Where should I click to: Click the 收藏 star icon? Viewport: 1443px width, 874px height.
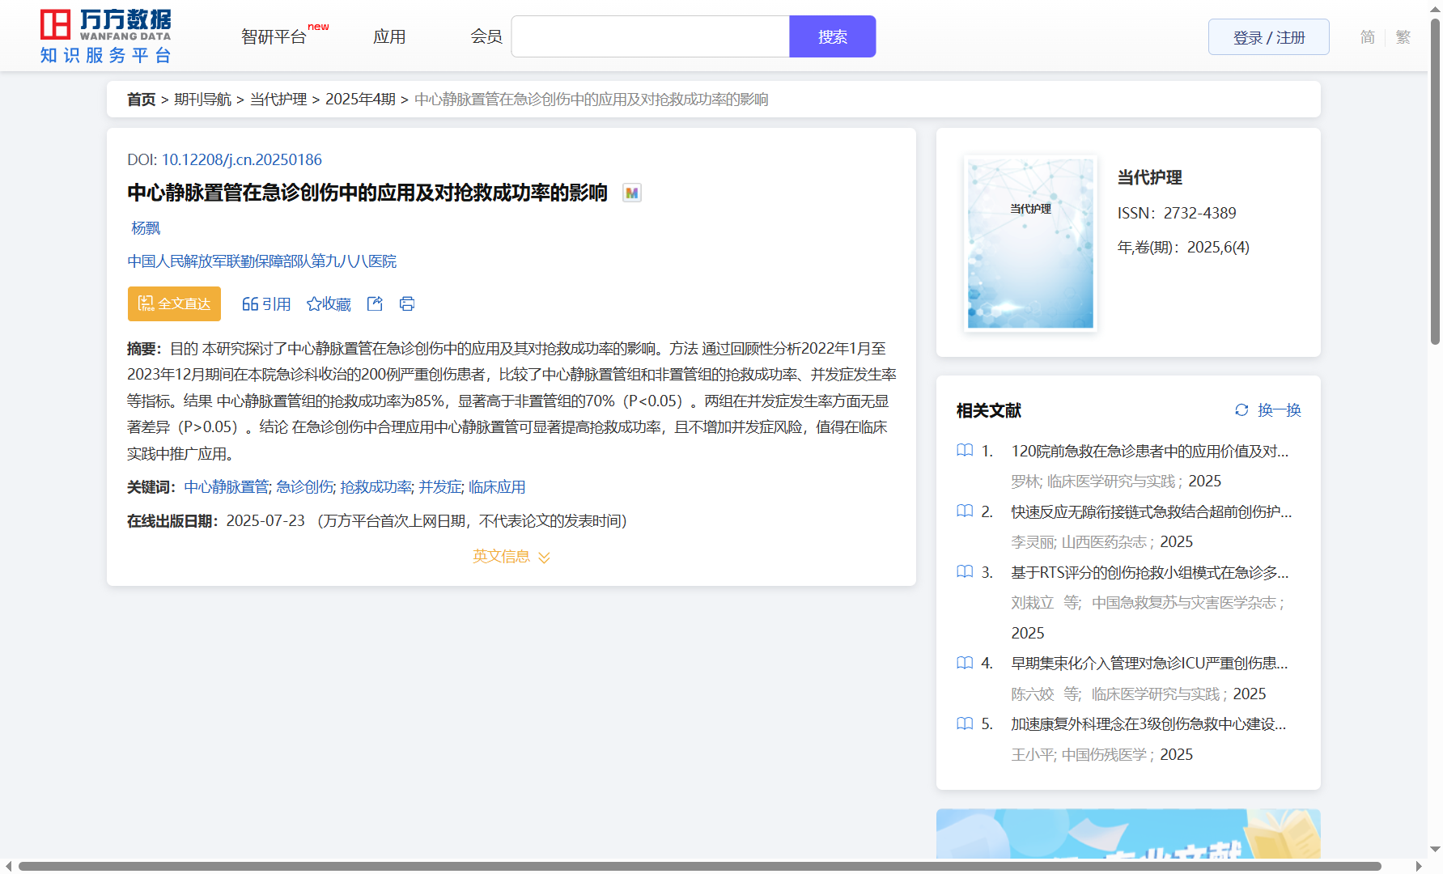314,304
